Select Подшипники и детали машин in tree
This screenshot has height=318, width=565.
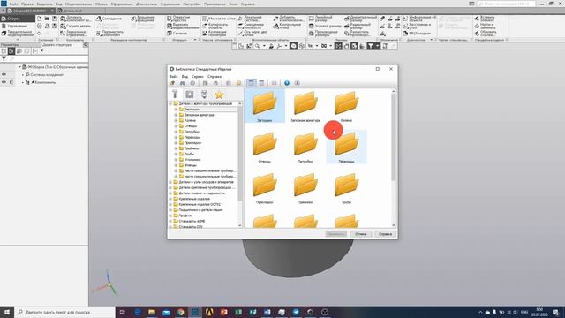(200, 210)
